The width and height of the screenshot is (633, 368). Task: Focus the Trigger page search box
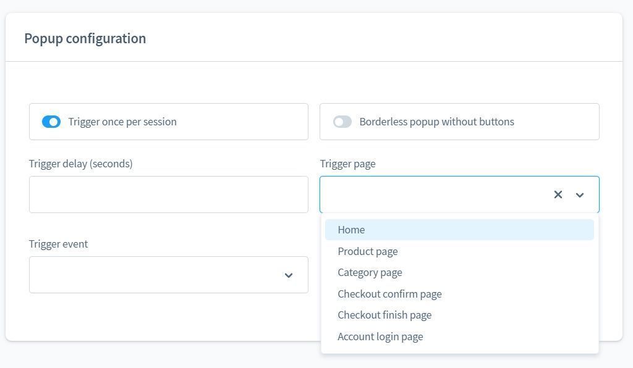click(433, 194)
